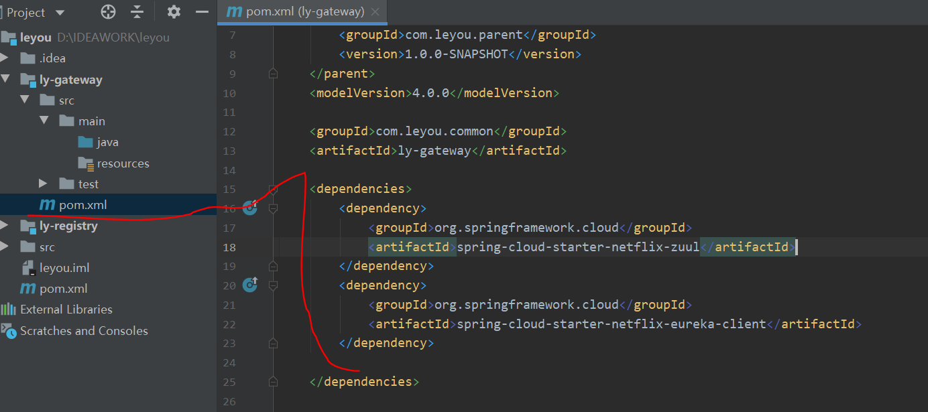Click on ly-gateway artifactId value in editor
This screenshot has height=412, width=928.
point(434,151)
